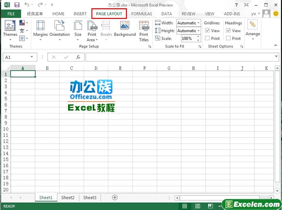The height and width of the screenshot is (210, 282).
Task: Open the Customize Quick Access Toolbar arrow
Action: [x=52, y=5]
